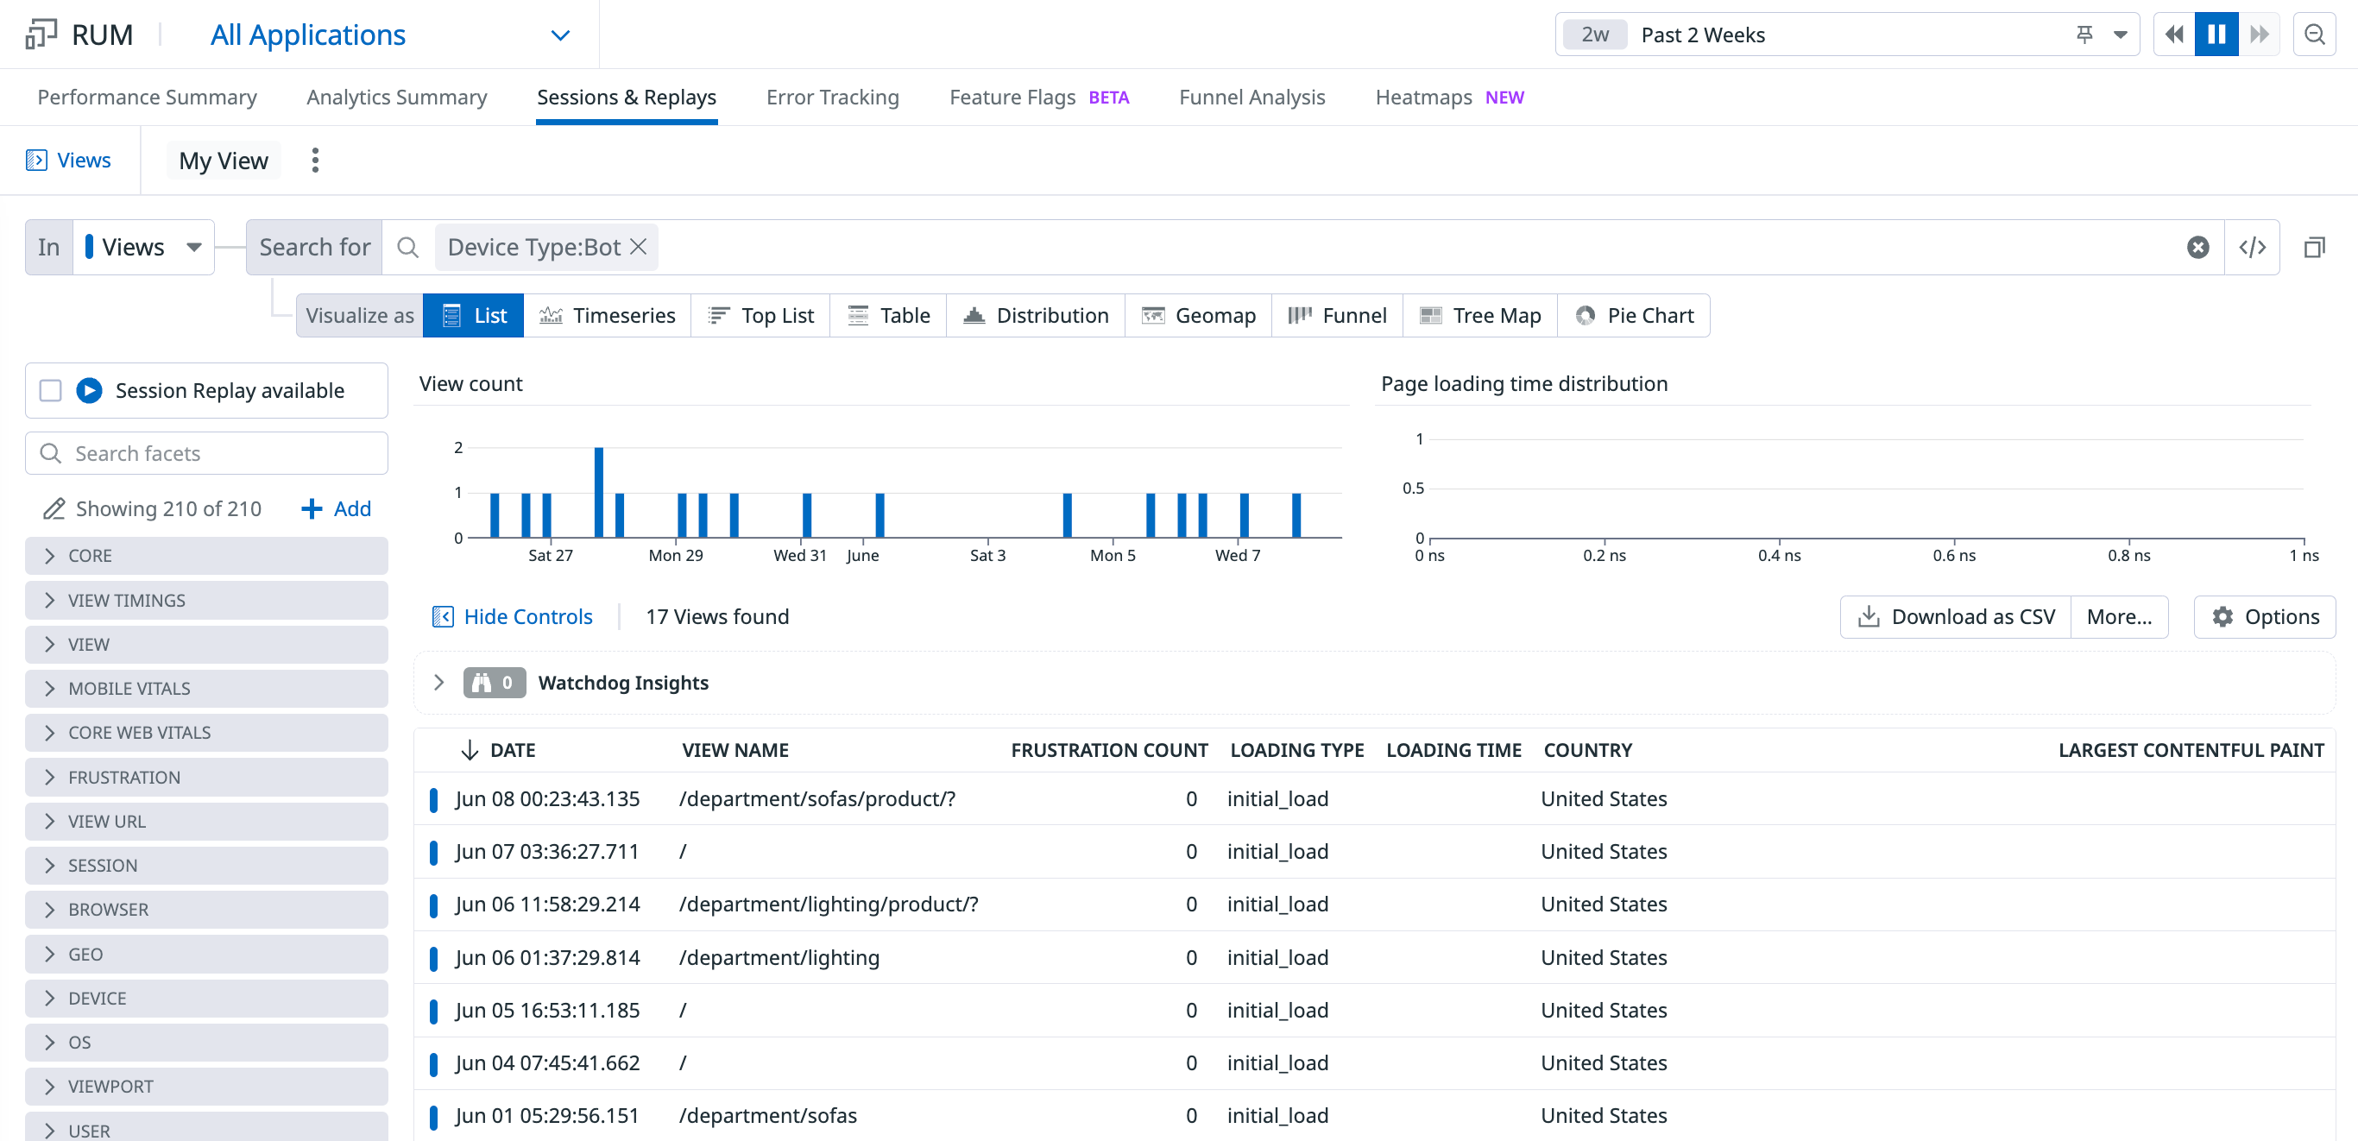The image size is (2358, 1141).
Task: Copy the search query with the copy icon
Action: click(2315, 246)
